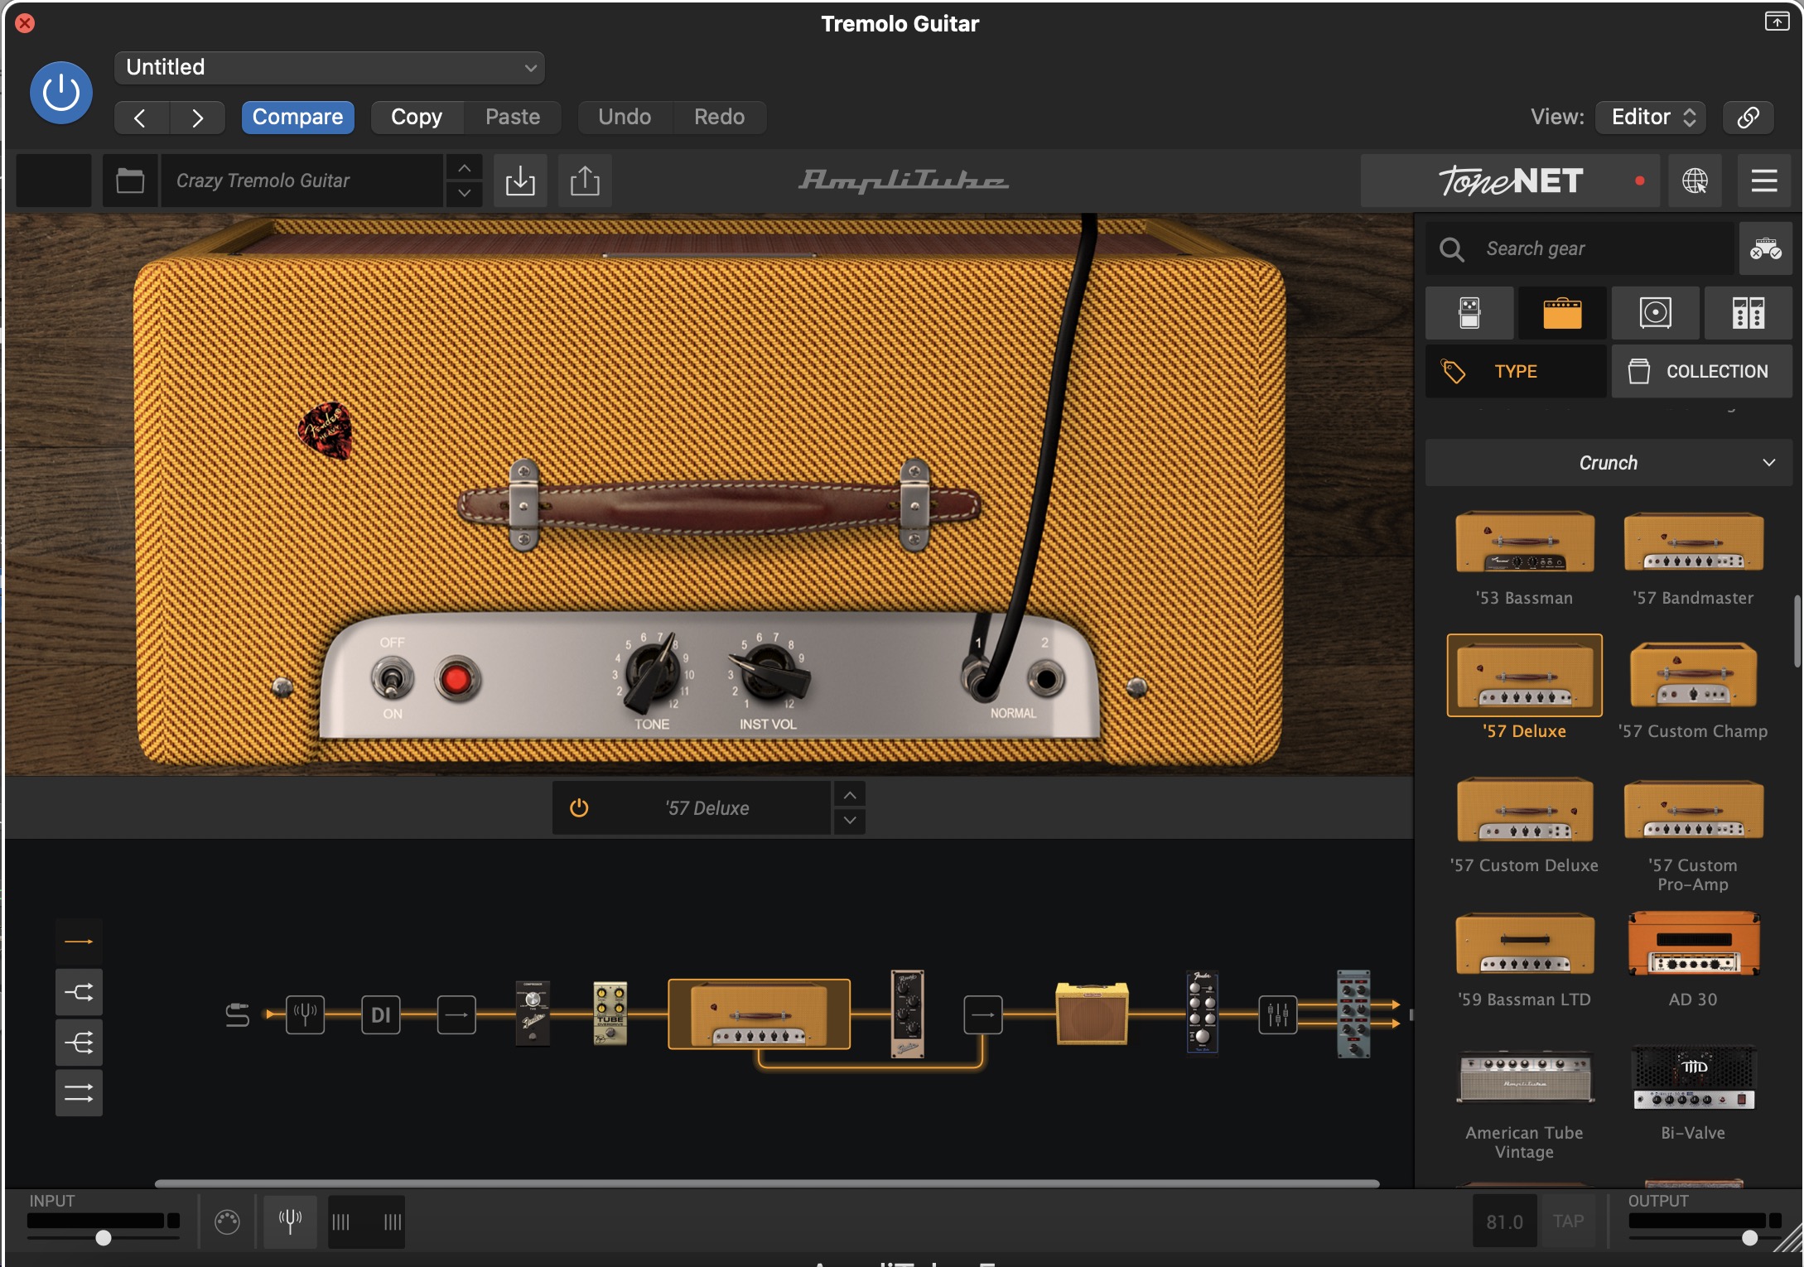Toggle the Compare button

click(x=297, y=117)
